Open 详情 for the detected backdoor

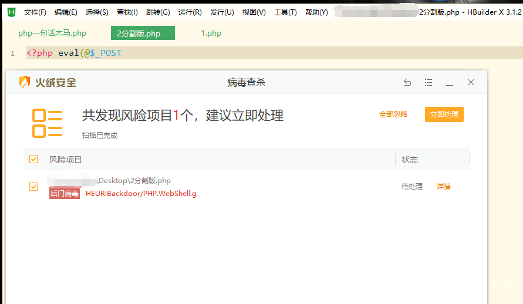[x=444, y=187]
